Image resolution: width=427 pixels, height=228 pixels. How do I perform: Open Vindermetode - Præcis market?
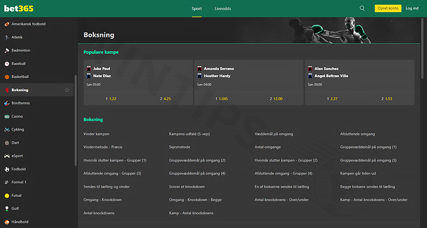(102, 147)
